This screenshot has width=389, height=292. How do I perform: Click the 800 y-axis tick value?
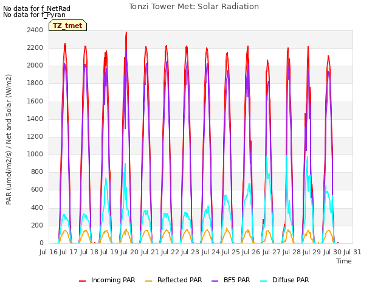pyautogui.click(x=37, y=172)
